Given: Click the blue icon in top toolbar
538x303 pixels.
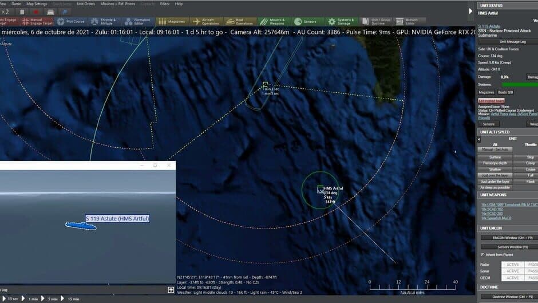Looking at the screenshot, I should (65, 12).
